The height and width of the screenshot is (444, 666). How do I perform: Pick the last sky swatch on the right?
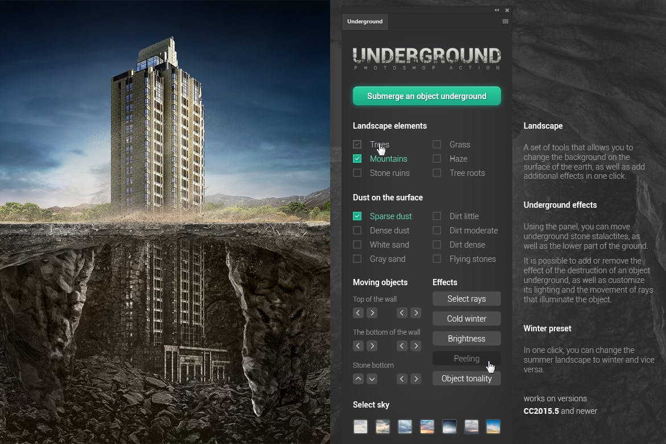pyautogui.click(x=493, y=427)
